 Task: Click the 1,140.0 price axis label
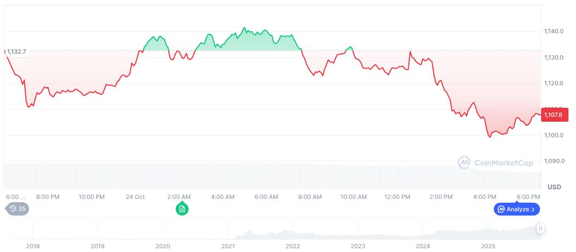[553, 32]
